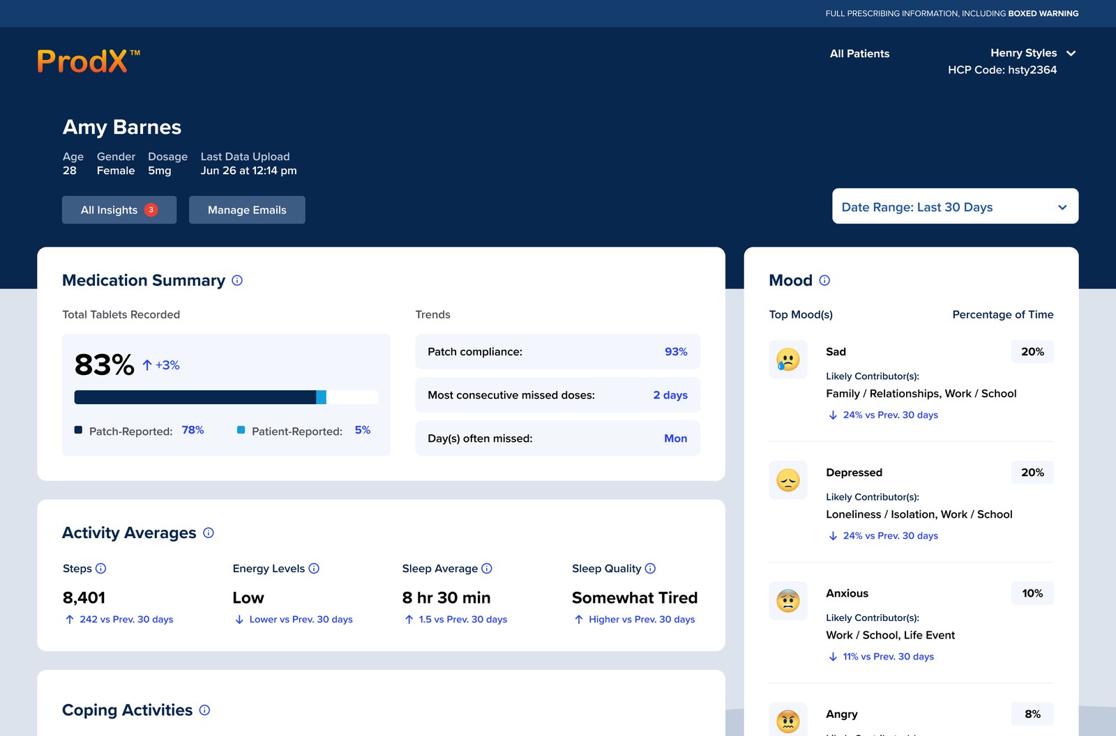Click the Sleep Average info icon
The height and width of the screenshot is (736, 1116).
click(487, 568)
